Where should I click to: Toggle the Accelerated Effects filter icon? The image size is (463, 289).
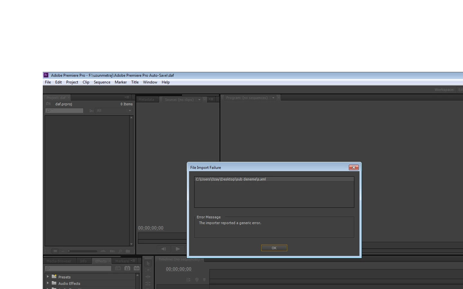pyautogui.click(x=118, y=268)
